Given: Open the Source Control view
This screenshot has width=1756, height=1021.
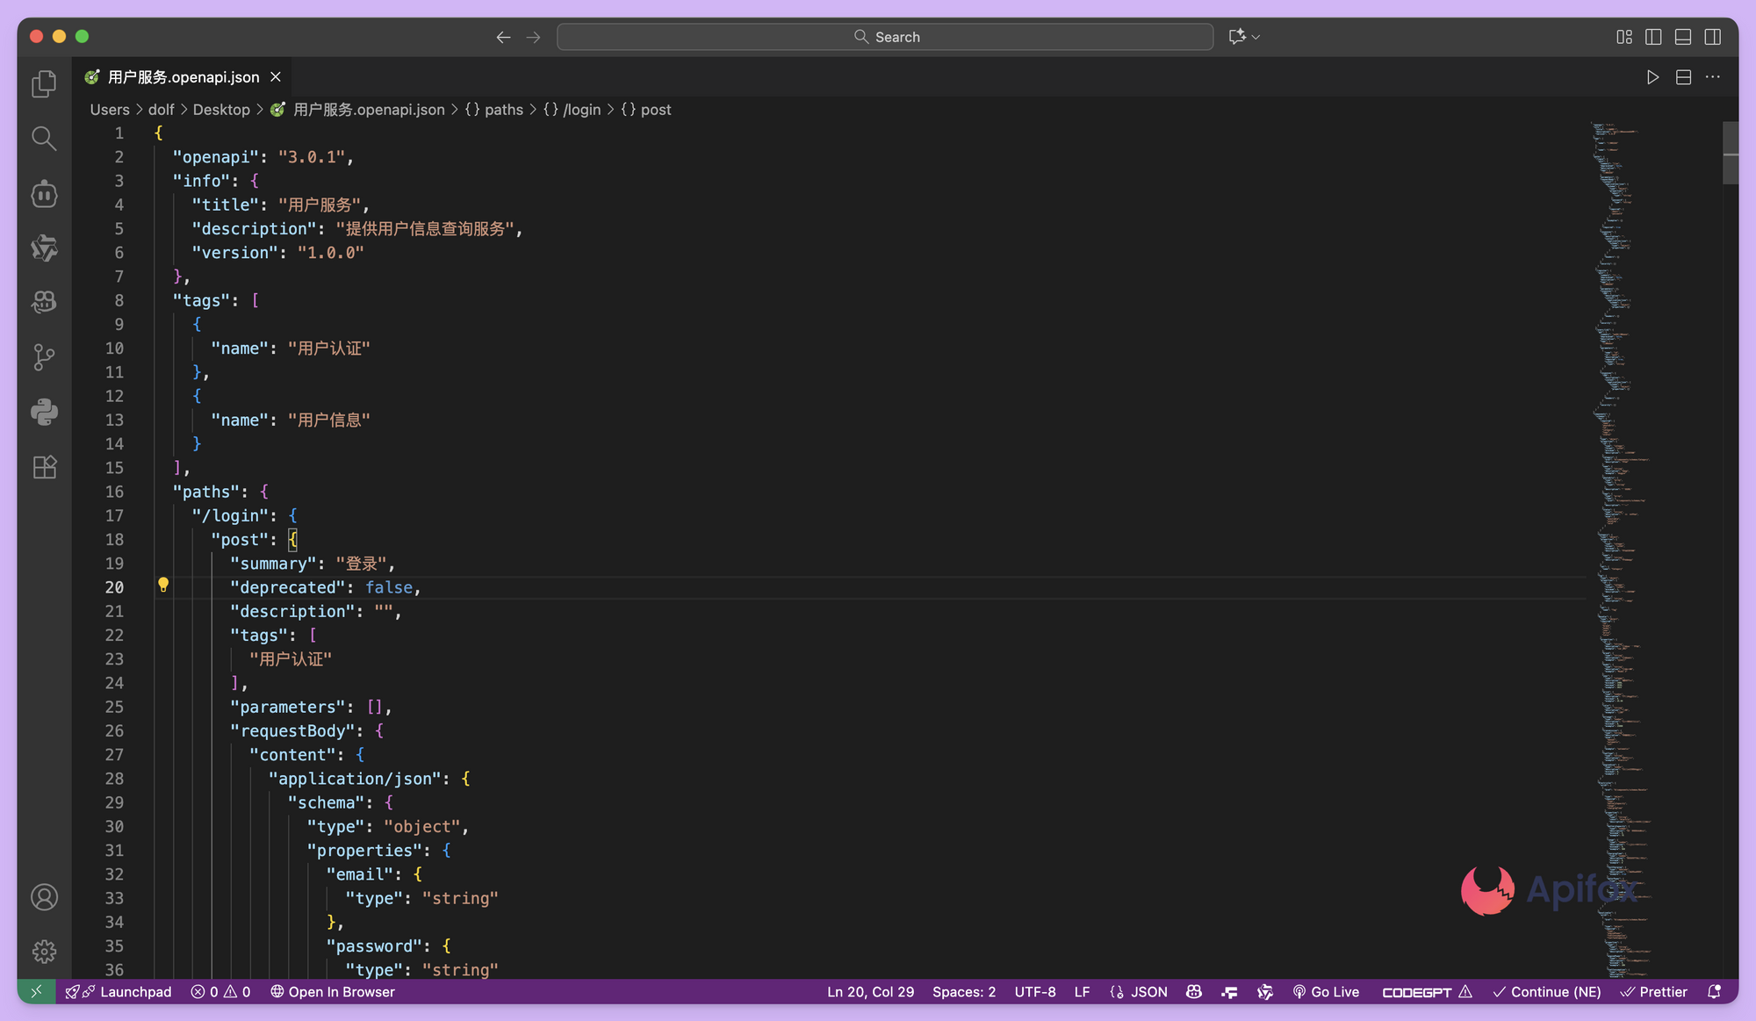Looking at the screenshot, I should point(44,356).
